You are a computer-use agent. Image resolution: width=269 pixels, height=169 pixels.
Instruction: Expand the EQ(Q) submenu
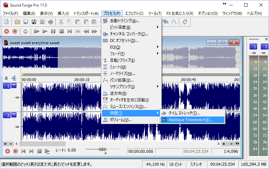pos(131,47)
